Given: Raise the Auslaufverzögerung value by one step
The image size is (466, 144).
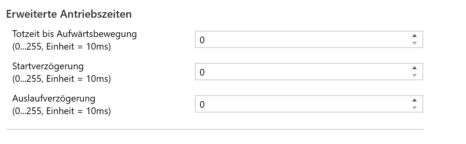Looking at the screenshot, I should coord(415,100).
